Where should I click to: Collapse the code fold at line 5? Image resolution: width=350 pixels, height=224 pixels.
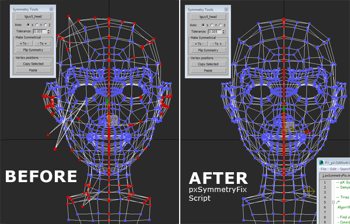pyautogui.click(x=333, y=202)
